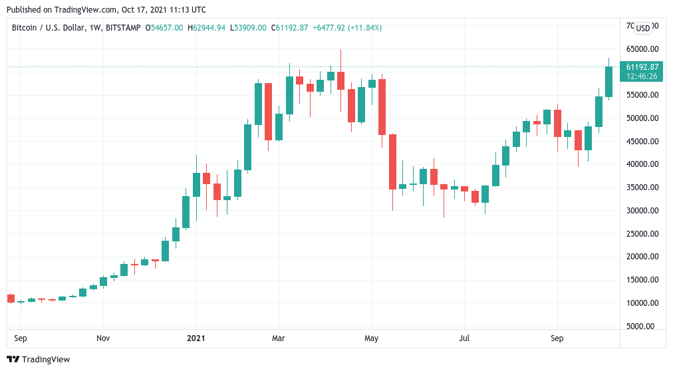The image size is (673, 371).
Task: Click the low price value L53909.00
Action: tap(249, 28)
